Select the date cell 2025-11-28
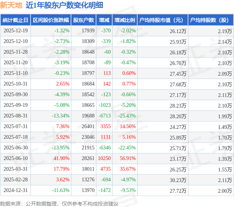 click(x=16, y=52)
